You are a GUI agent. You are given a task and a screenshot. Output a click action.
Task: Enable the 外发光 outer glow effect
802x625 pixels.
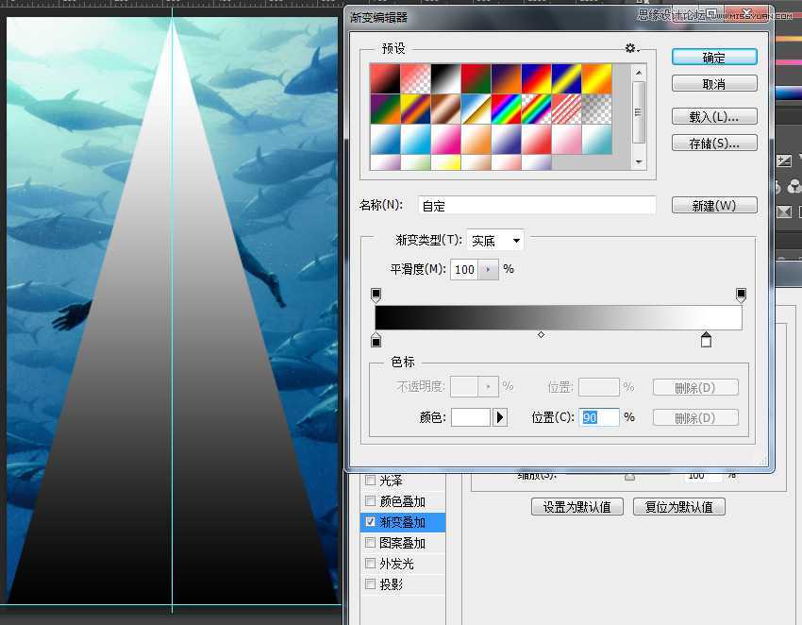pyautogui.click(x=370, y=563)
